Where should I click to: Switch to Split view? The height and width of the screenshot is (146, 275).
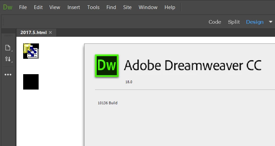(x=234, y=22)
